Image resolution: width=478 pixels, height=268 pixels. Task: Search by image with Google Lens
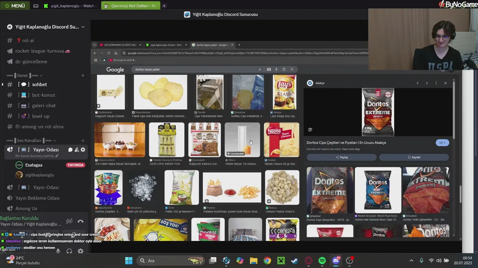click(x=284, y=69)
